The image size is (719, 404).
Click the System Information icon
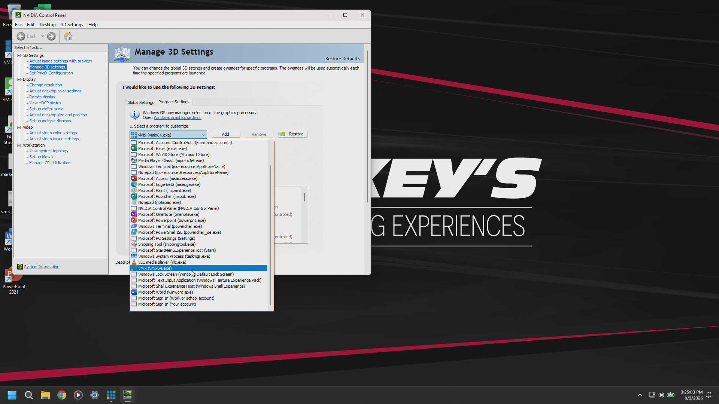[20, 267]
